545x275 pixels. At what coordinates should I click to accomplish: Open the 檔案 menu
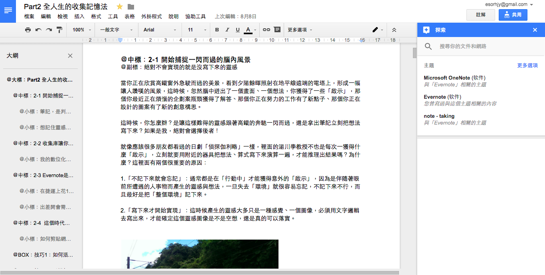pyautogui.click(x=29, y=17)
